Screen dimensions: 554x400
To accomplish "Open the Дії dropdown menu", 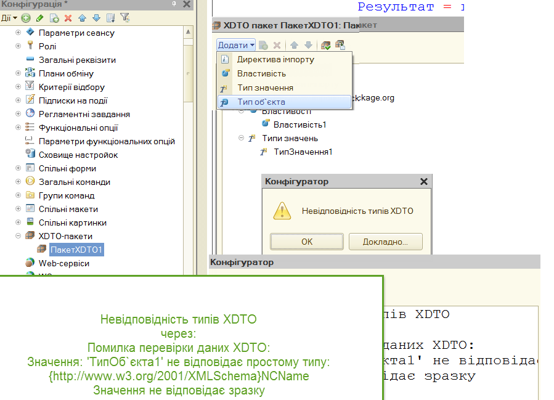I will coord(9,18).
